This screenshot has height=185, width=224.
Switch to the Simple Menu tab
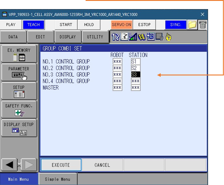(58, 179)
